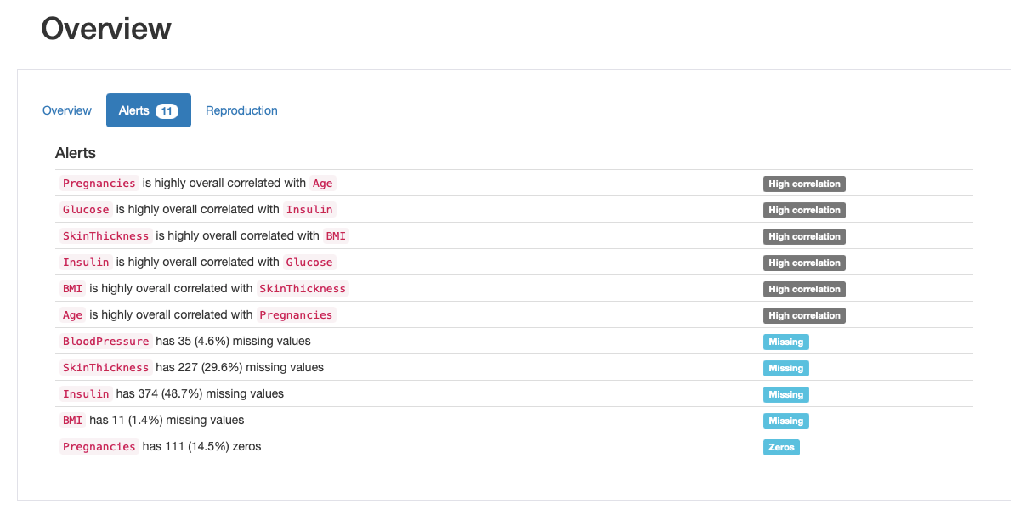Click Age at start of Pregnancies correlation alert
This screenshot has height=509, width=1031.
pos(73,315)
